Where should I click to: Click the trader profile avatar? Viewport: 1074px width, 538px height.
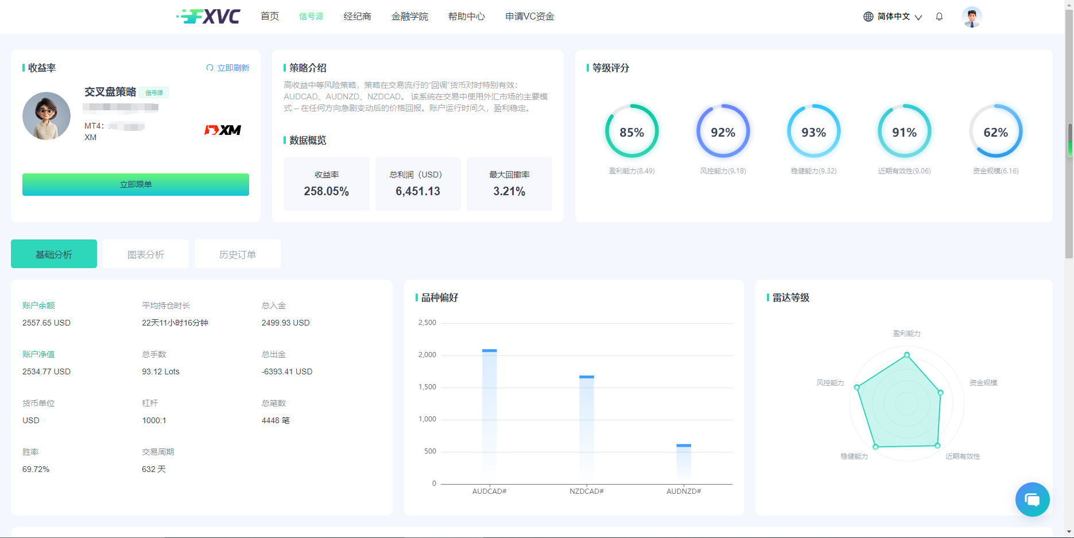[x=46, y=116]
